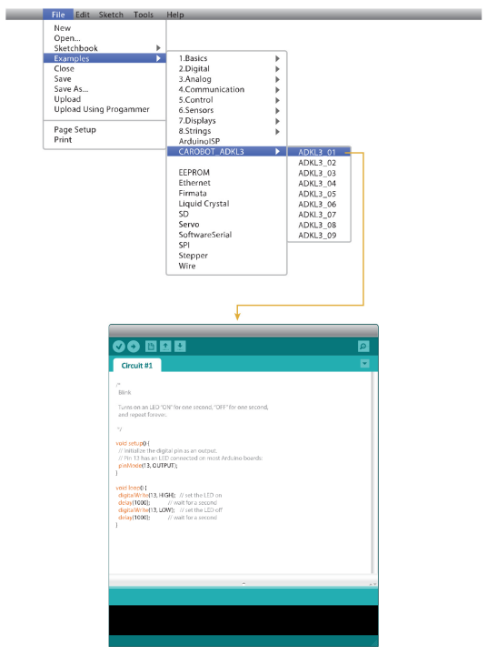Open the ADKL3_05 example sketch
This screenshot has width=487, height=655.
[319, 194]
